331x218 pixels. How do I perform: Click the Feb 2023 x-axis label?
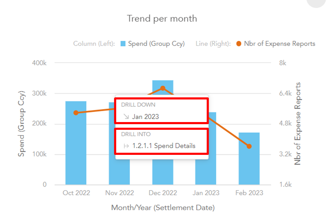(249, 193)
